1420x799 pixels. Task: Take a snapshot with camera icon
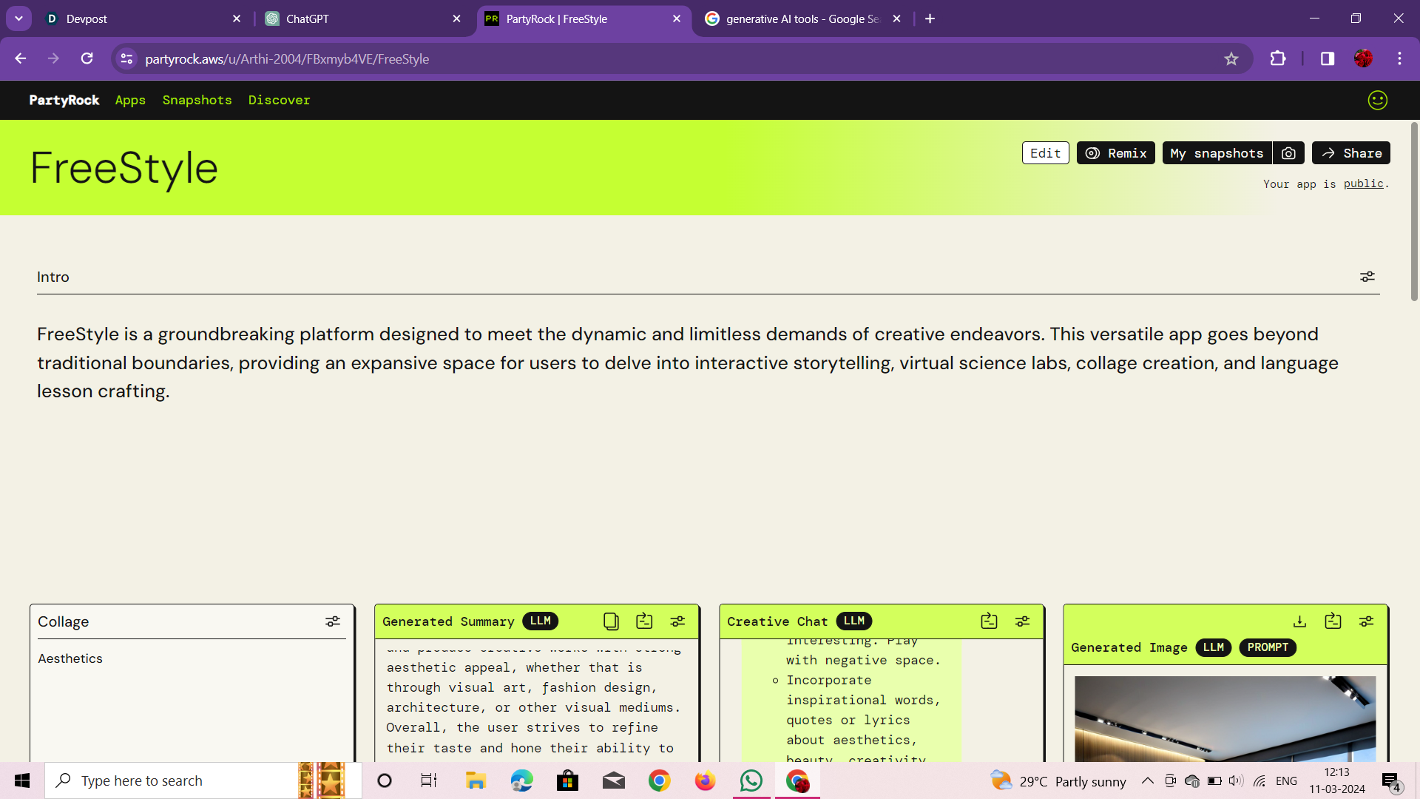pos(1288,153)
